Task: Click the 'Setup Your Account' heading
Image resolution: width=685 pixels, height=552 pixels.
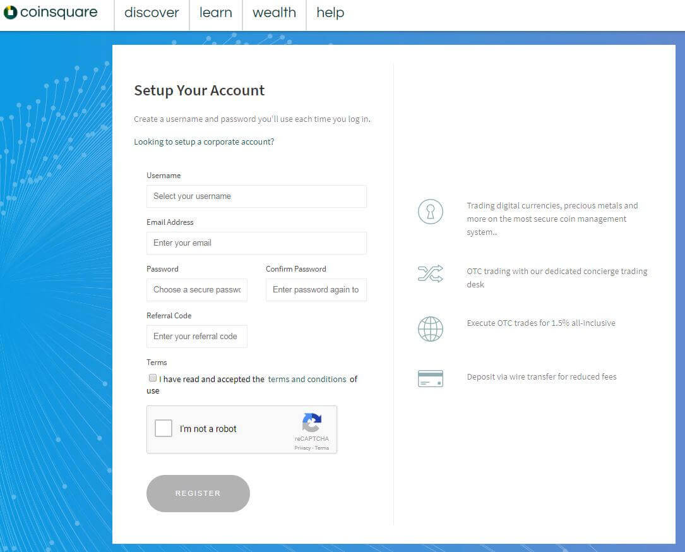Action: (200, 90)
